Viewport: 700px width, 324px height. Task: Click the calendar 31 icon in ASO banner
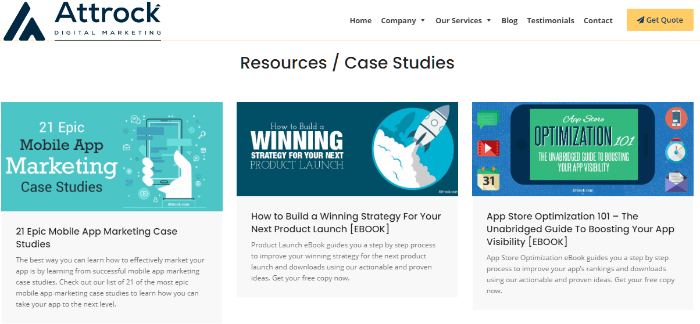pyautogui.click(x=488, y=179)
